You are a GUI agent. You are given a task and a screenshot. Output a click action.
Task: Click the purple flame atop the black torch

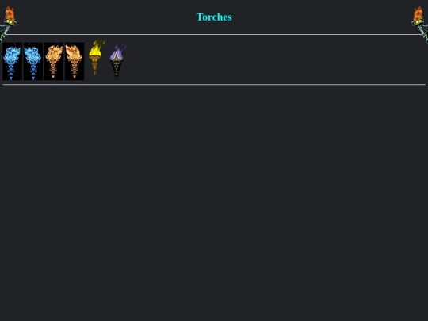117,52
